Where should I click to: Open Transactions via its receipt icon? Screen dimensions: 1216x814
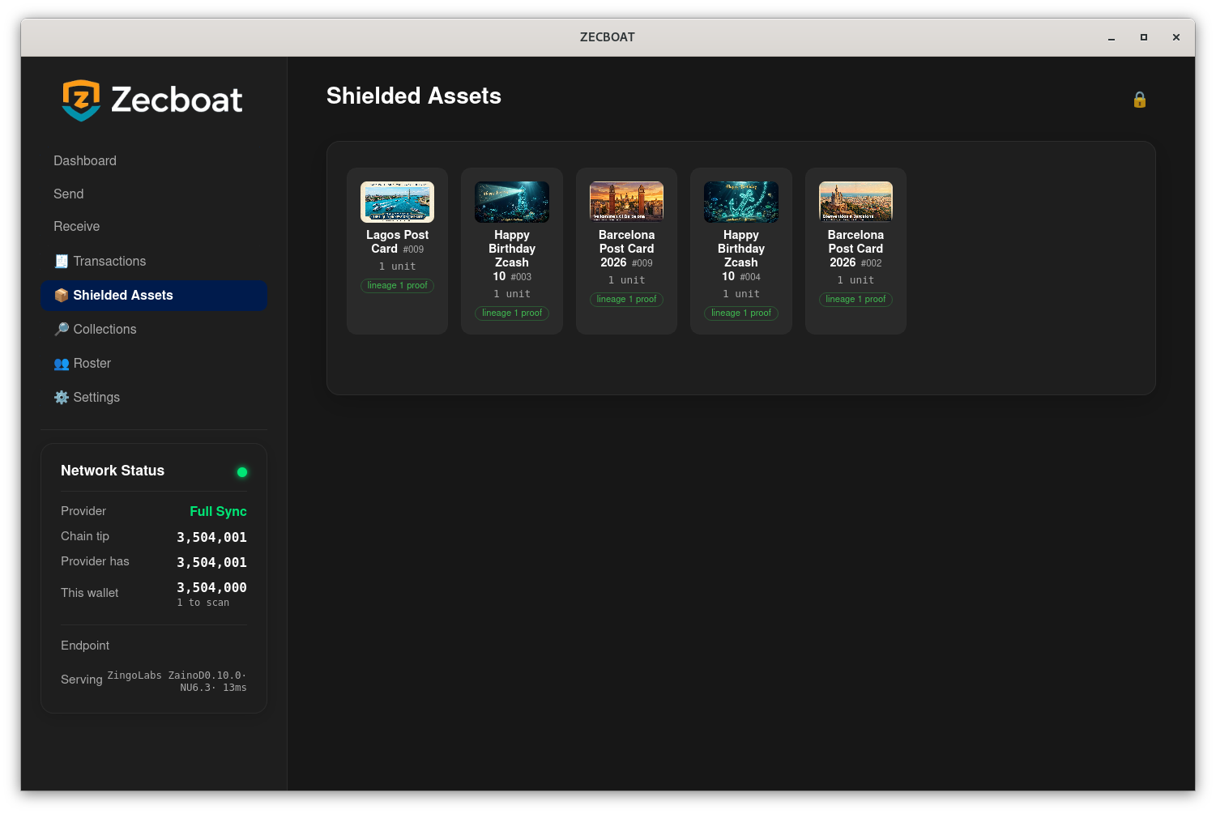62,261
